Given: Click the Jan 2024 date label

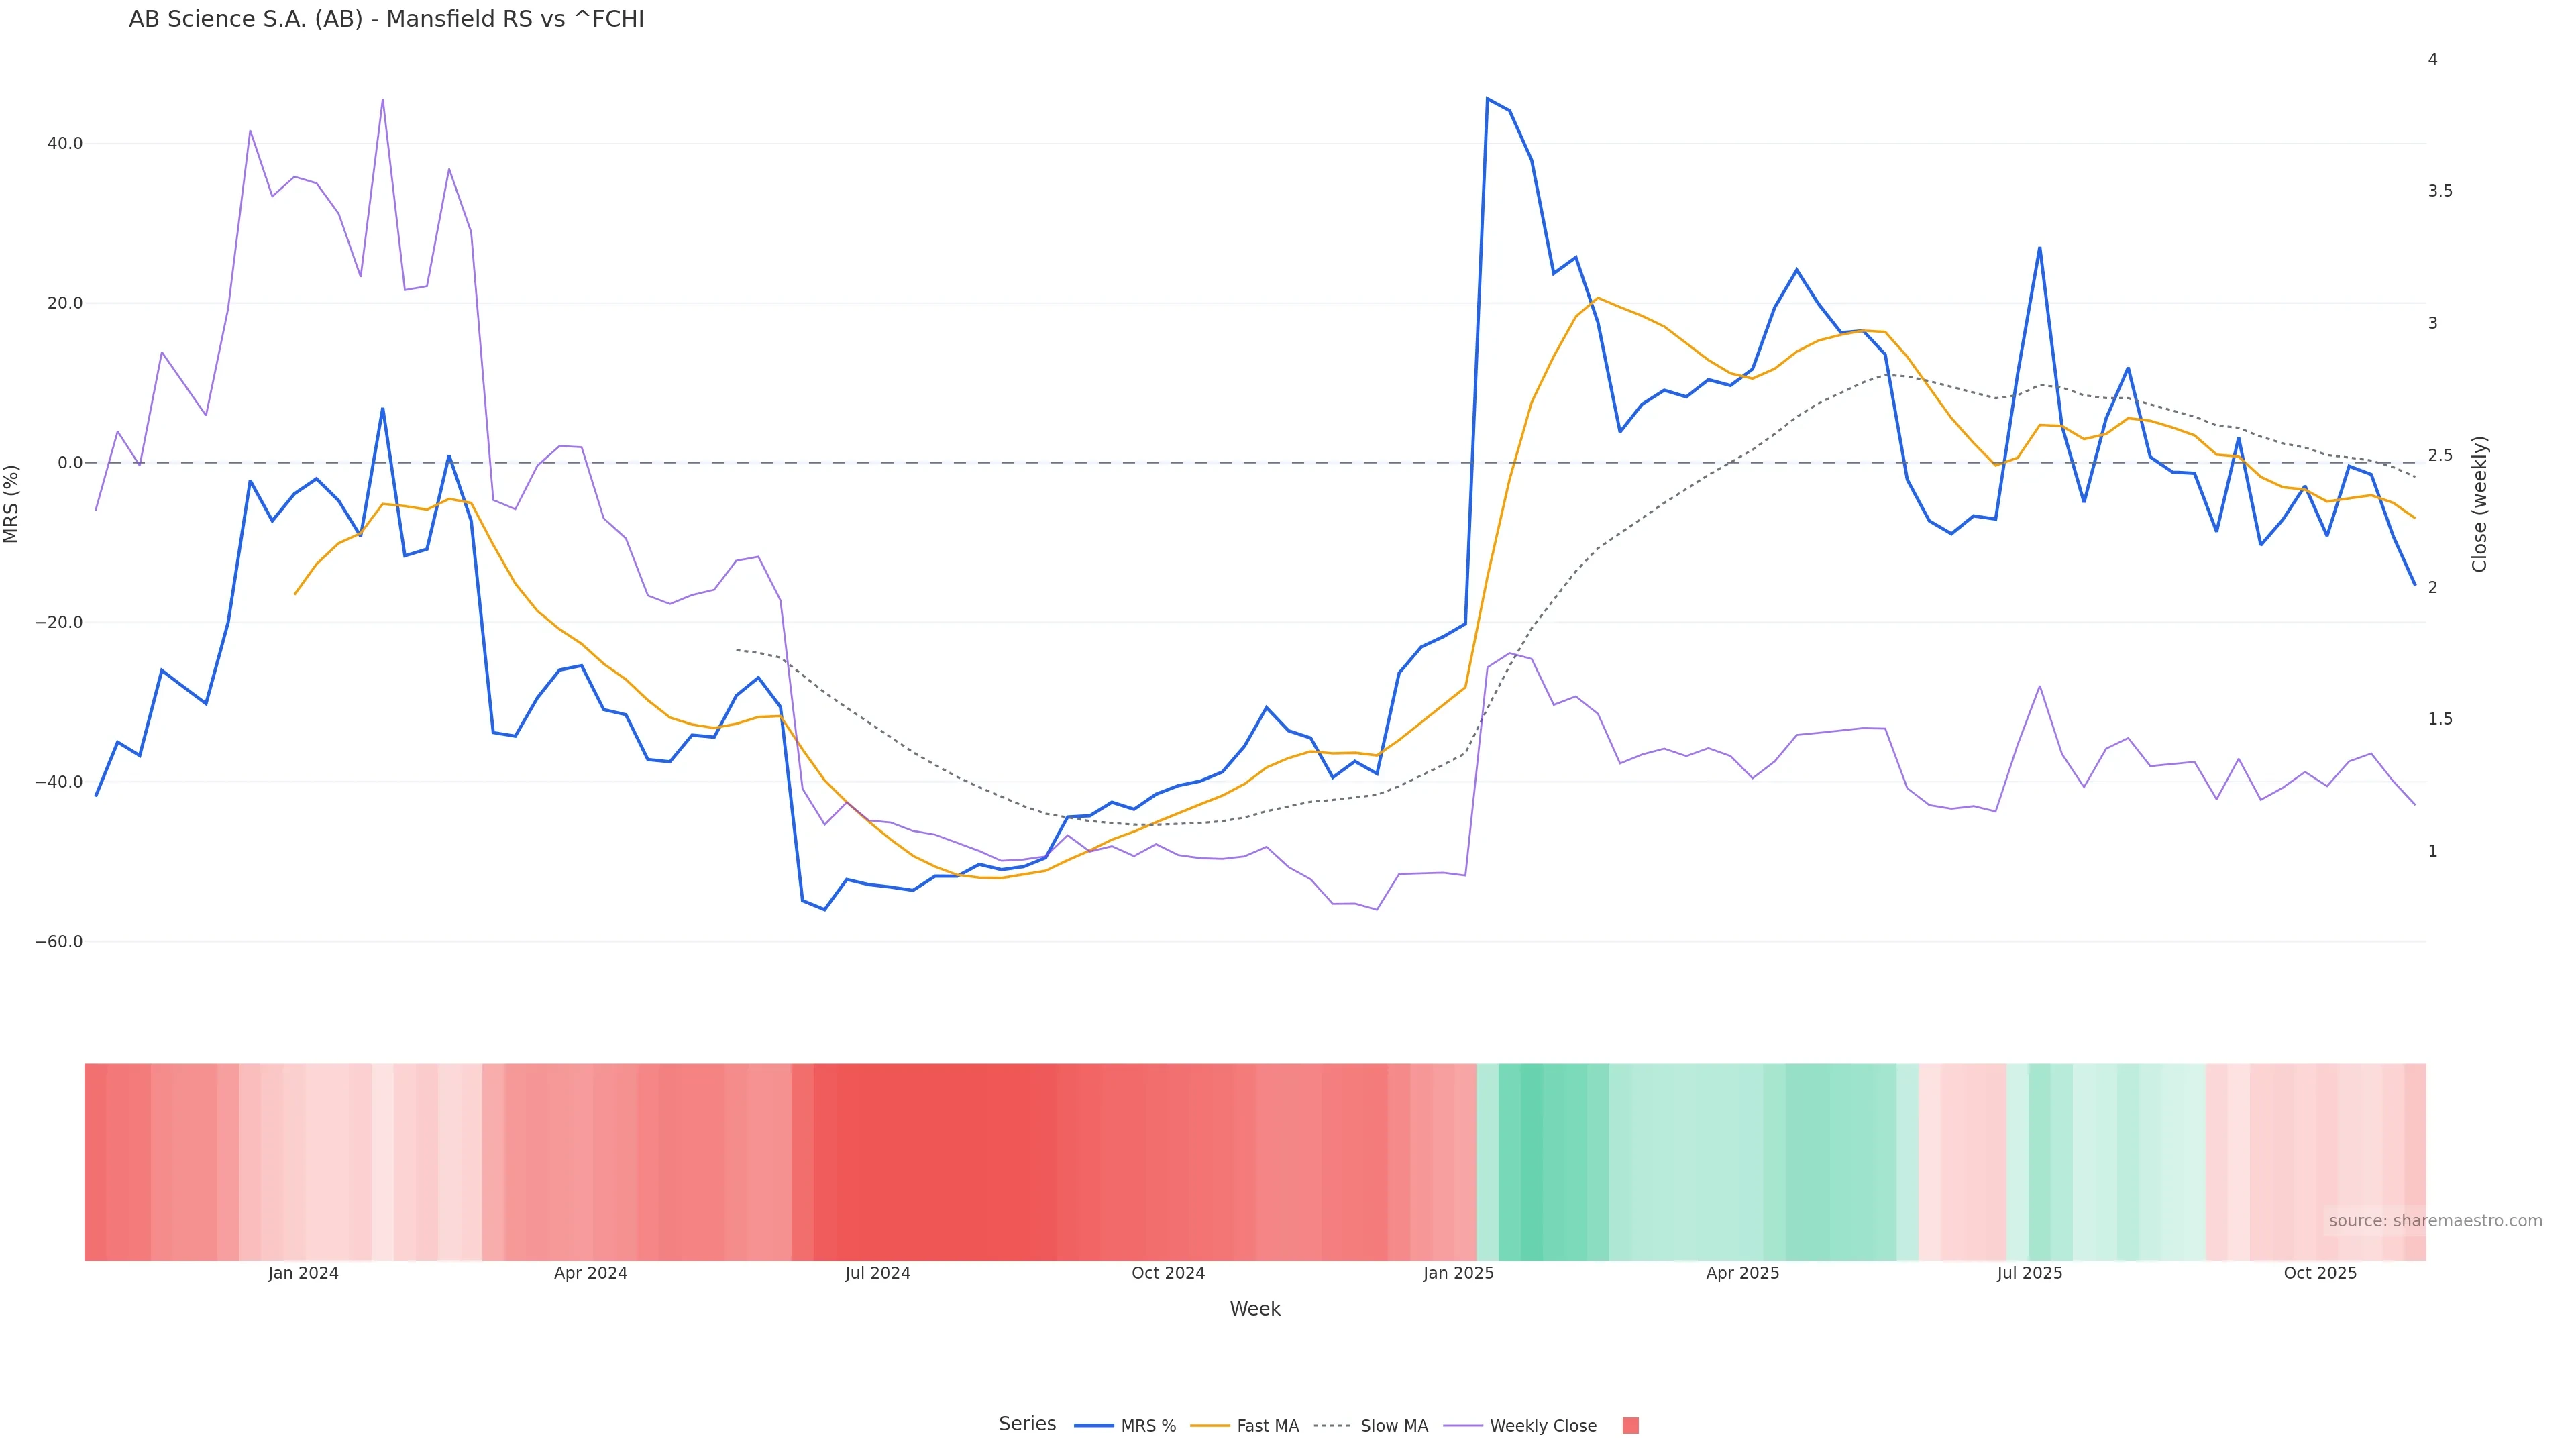Looking at the screenshot, I should click(303, 1273).
